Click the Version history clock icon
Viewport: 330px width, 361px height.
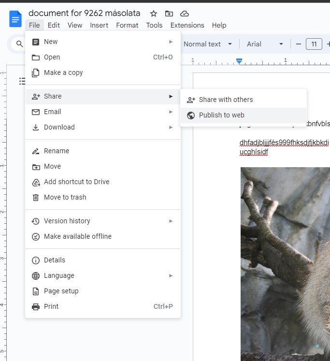pos(36,221)
